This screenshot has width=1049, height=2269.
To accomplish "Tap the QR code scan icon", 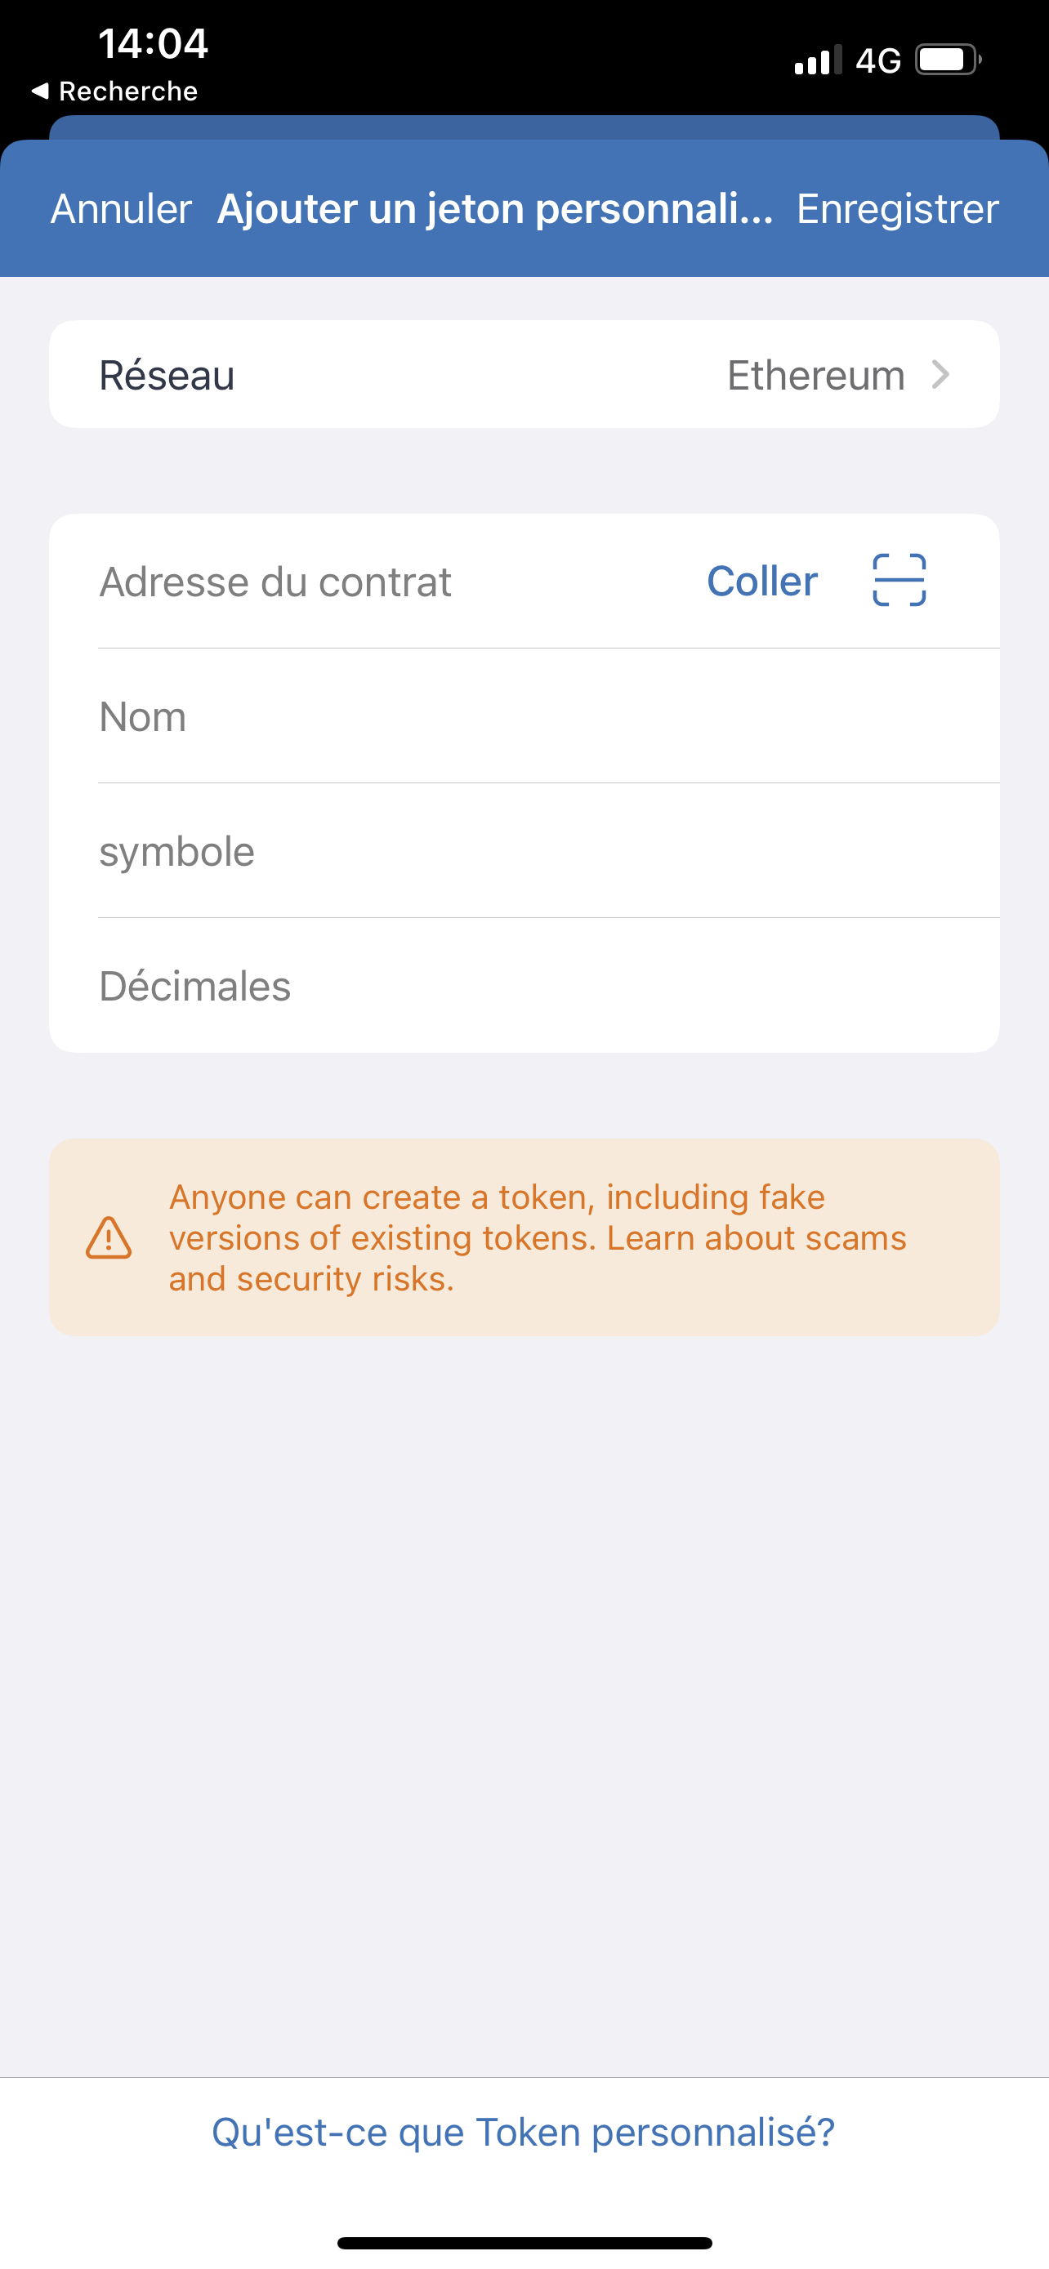I will coord(899,581).
